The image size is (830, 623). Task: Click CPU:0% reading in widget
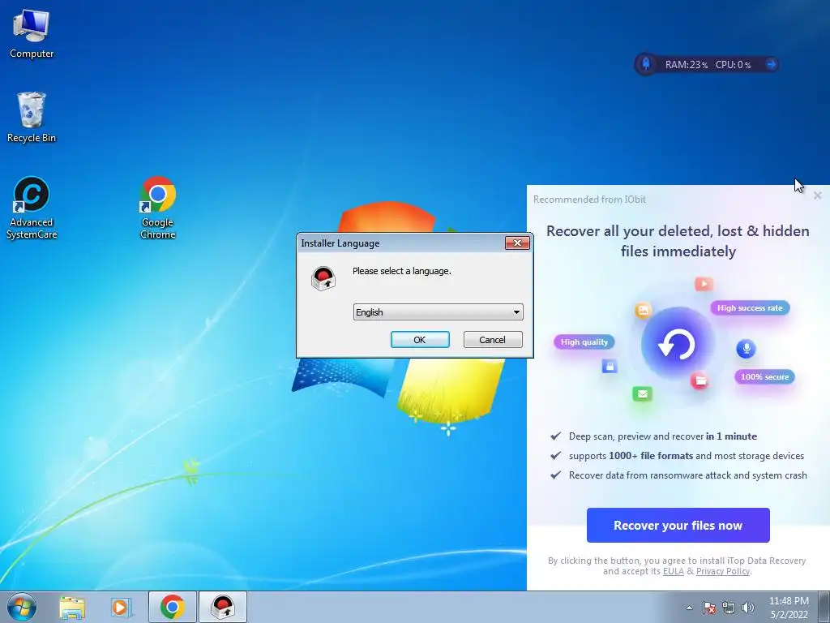tap(733, 65)
